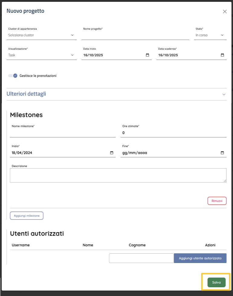Image resolution: width=233 pixels, height=296 pixels.
Task: Click the Salva button
Action: 216,282
